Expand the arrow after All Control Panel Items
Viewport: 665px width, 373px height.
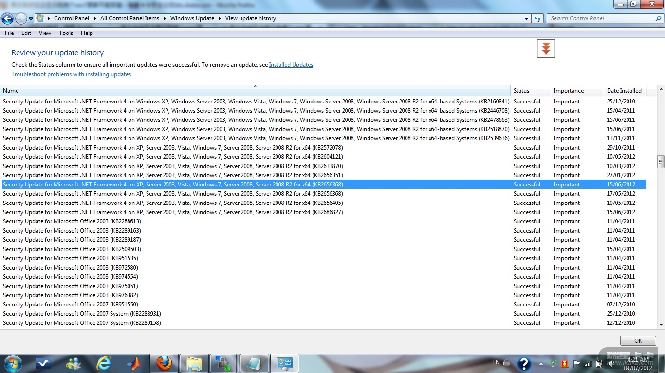(x=165, y=18)
